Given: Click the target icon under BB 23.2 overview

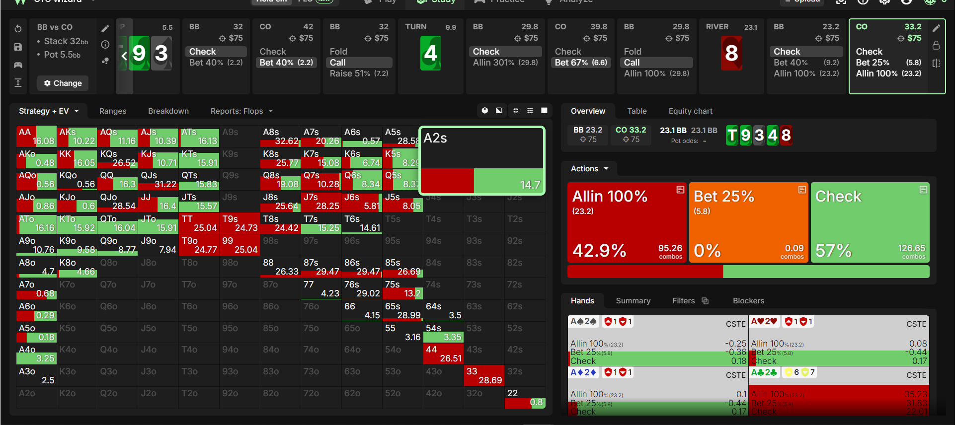Looking at the screenshot, I should tap(583, 140).
